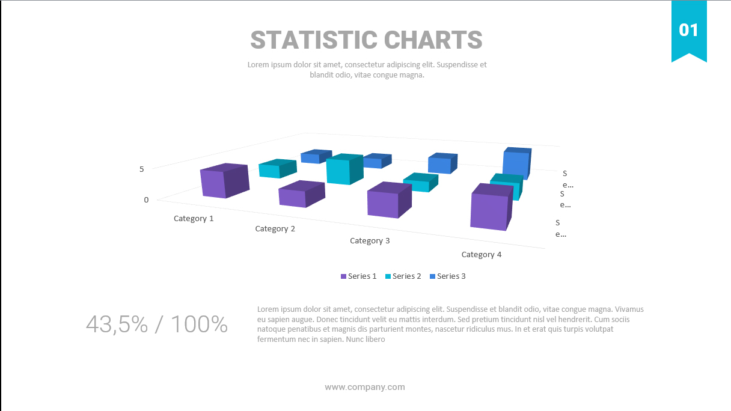Image resolution: width=731 pixels, height=411 pixels.
Task: Select the STATISTIC CHARTS title text
Action: click(366, 40)
